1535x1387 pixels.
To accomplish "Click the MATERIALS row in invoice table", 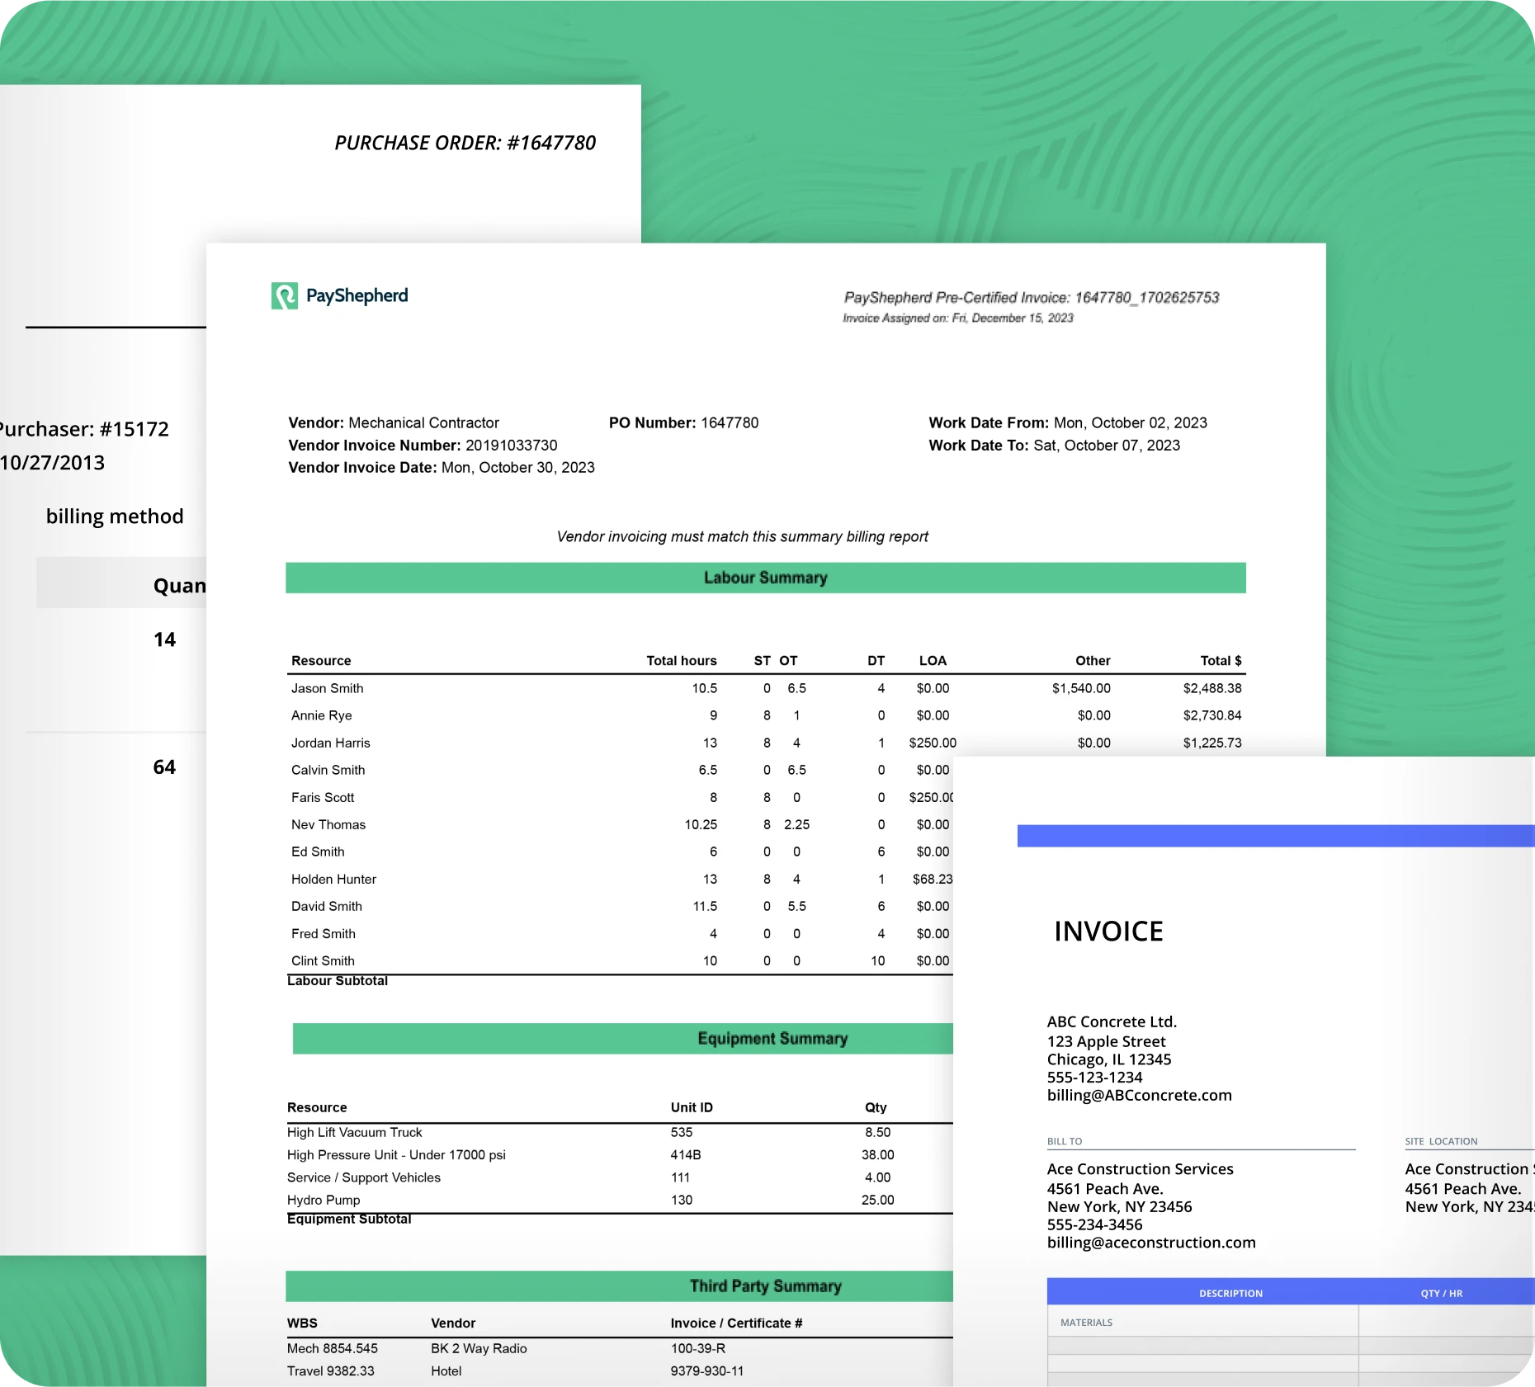I will [1086, 1322].
